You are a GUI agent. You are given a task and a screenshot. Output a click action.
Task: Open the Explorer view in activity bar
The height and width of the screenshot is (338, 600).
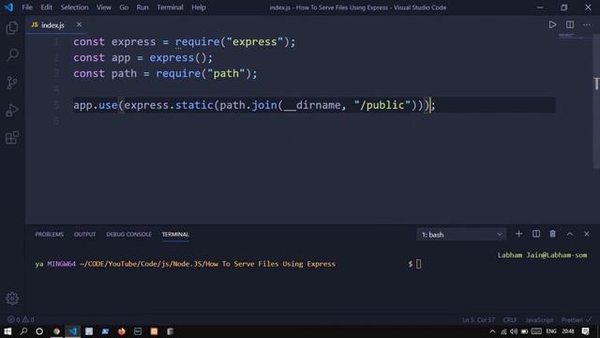tap(12, 28)
